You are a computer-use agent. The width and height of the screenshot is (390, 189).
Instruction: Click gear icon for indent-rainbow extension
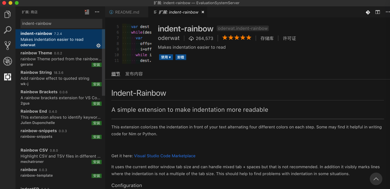pyautogui.click(x=98, y=46)
